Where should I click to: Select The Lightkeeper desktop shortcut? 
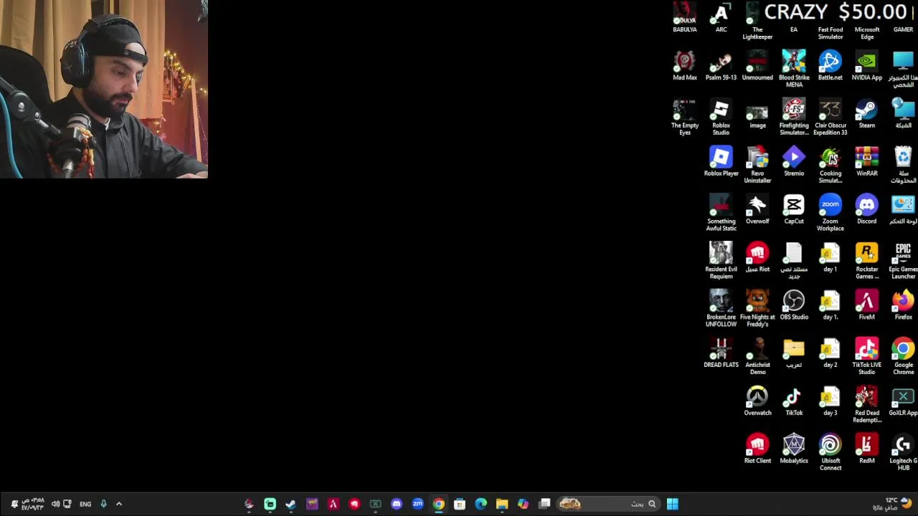click(757, 21)
